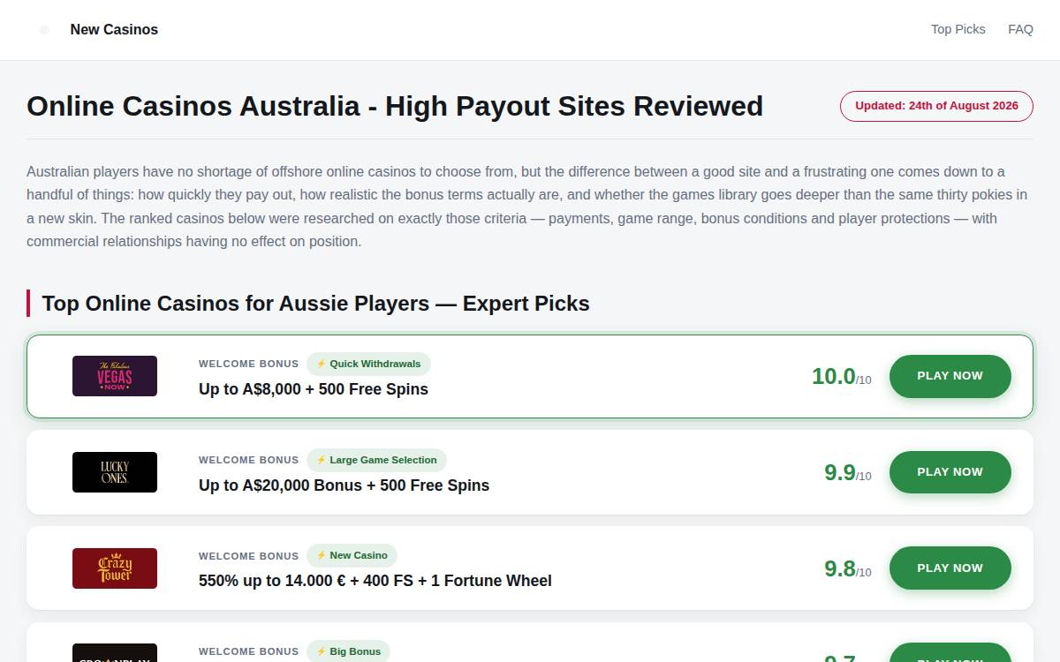This screenshot has width=1060, height=662.
Task: Click Play Now for the Lucky Ones casino
Action: pyautogui.click(x=950, y=472)
